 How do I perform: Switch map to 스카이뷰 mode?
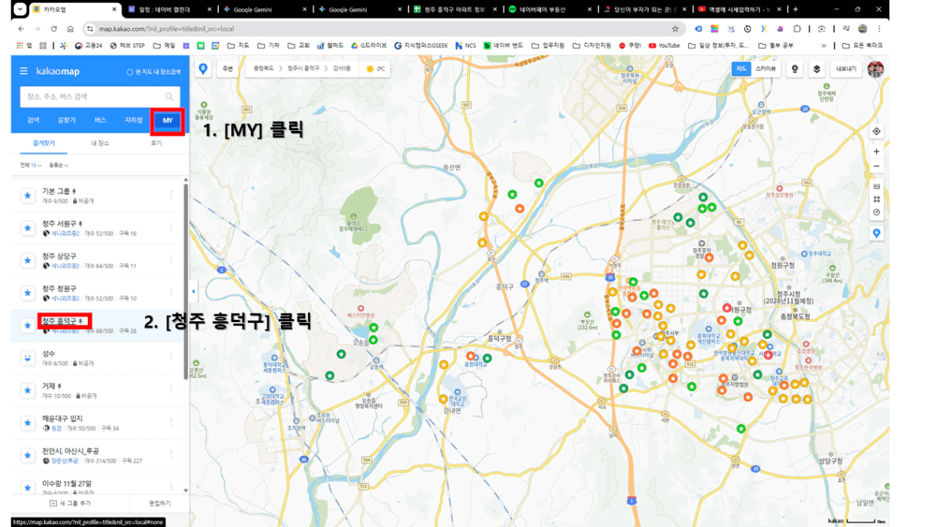pos(765,69)
